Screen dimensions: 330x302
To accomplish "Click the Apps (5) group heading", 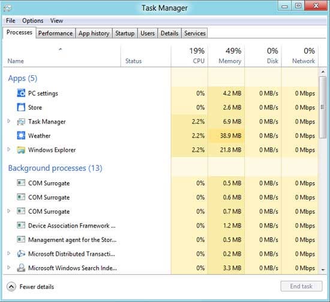I will point(23,78).
